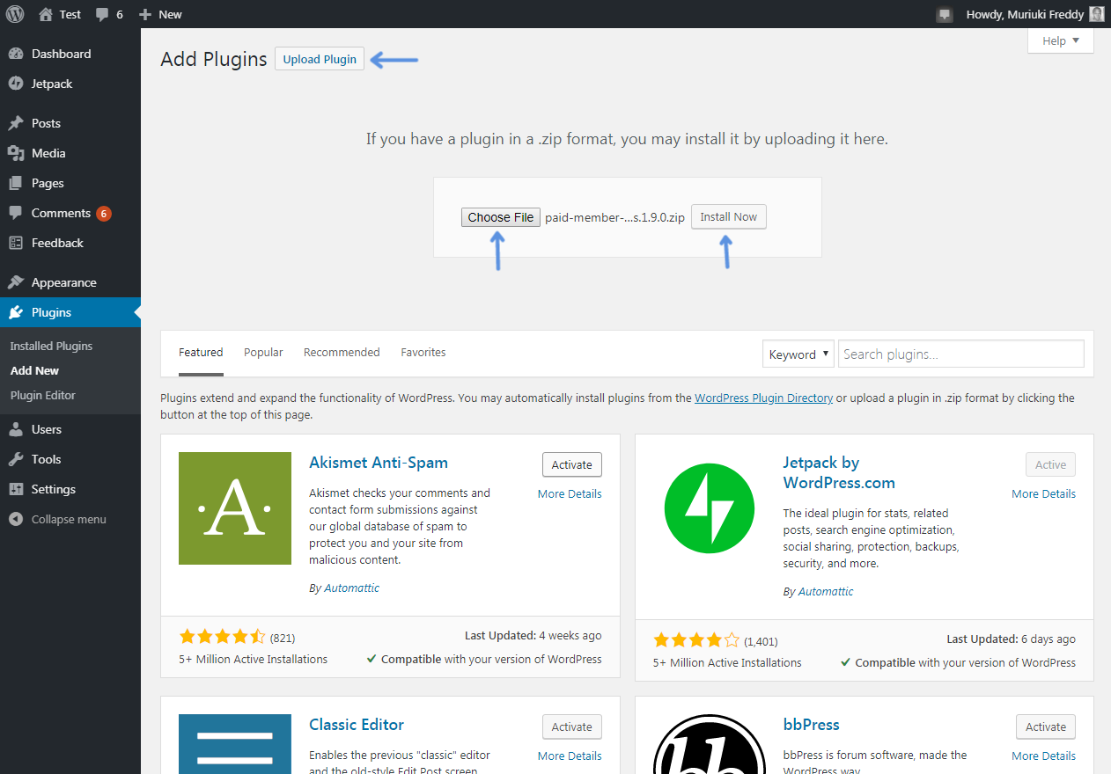
Task: Click the Appearance paintbrush icon
Action: tap(16, 282)
